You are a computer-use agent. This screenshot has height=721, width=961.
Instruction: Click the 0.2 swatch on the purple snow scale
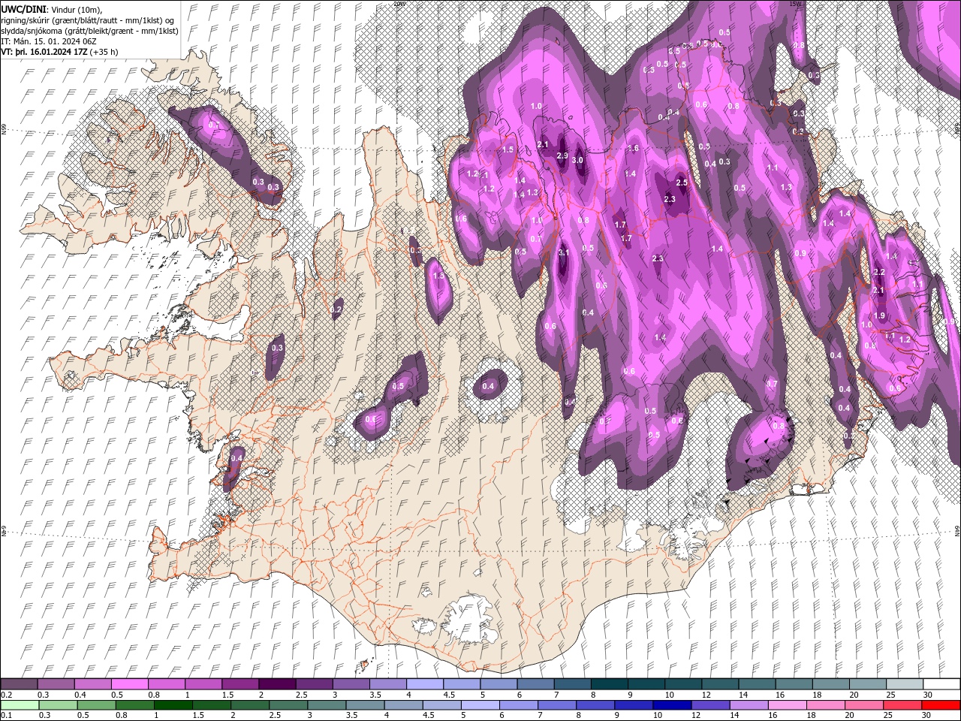click(x=19, y=684)
